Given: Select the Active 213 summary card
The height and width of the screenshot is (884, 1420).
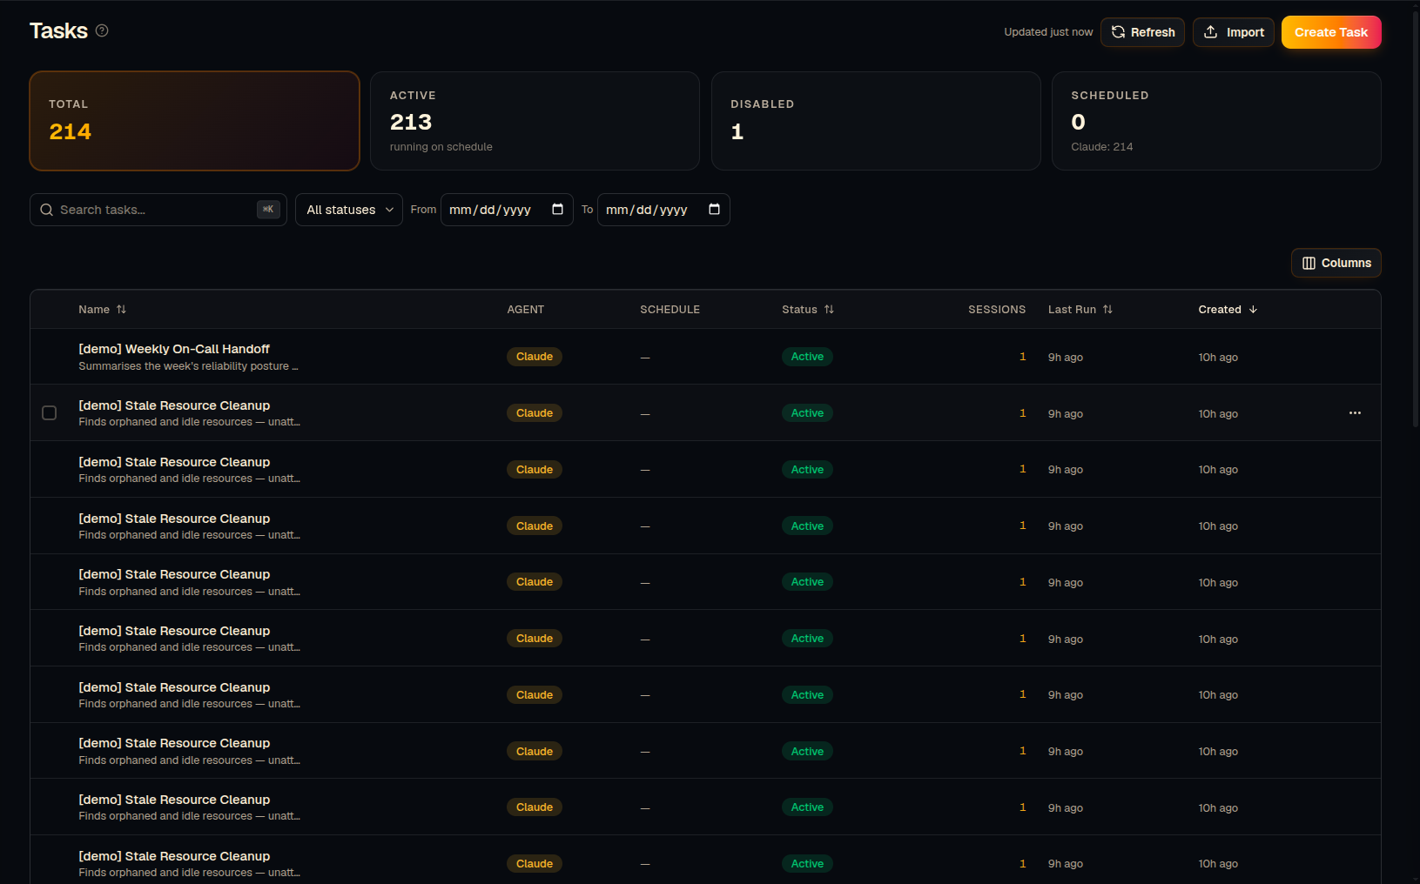Looking at the screenshot, I should click(x=535, y=121).
